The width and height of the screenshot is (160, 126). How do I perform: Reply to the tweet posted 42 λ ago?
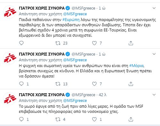[x=21, y=119]
